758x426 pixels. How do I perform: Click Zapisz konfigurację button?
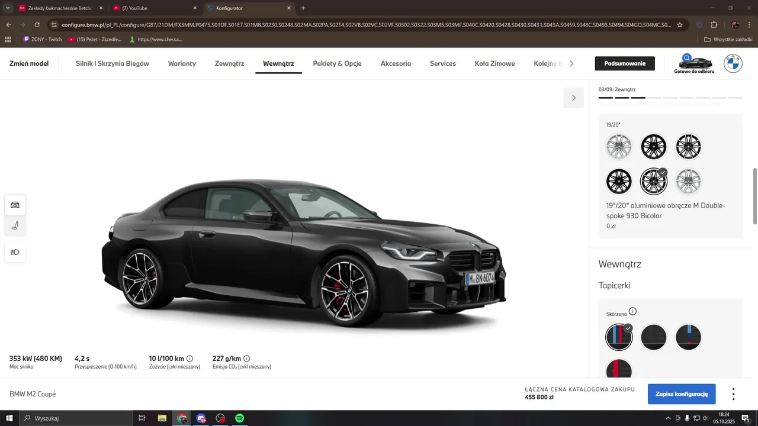click(682, 394)
